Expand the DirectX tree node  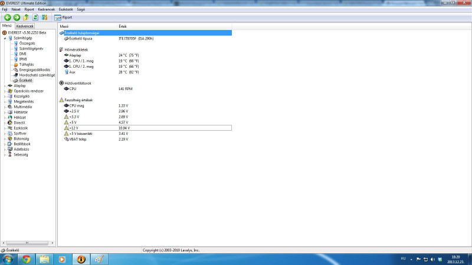click(5, 123)
